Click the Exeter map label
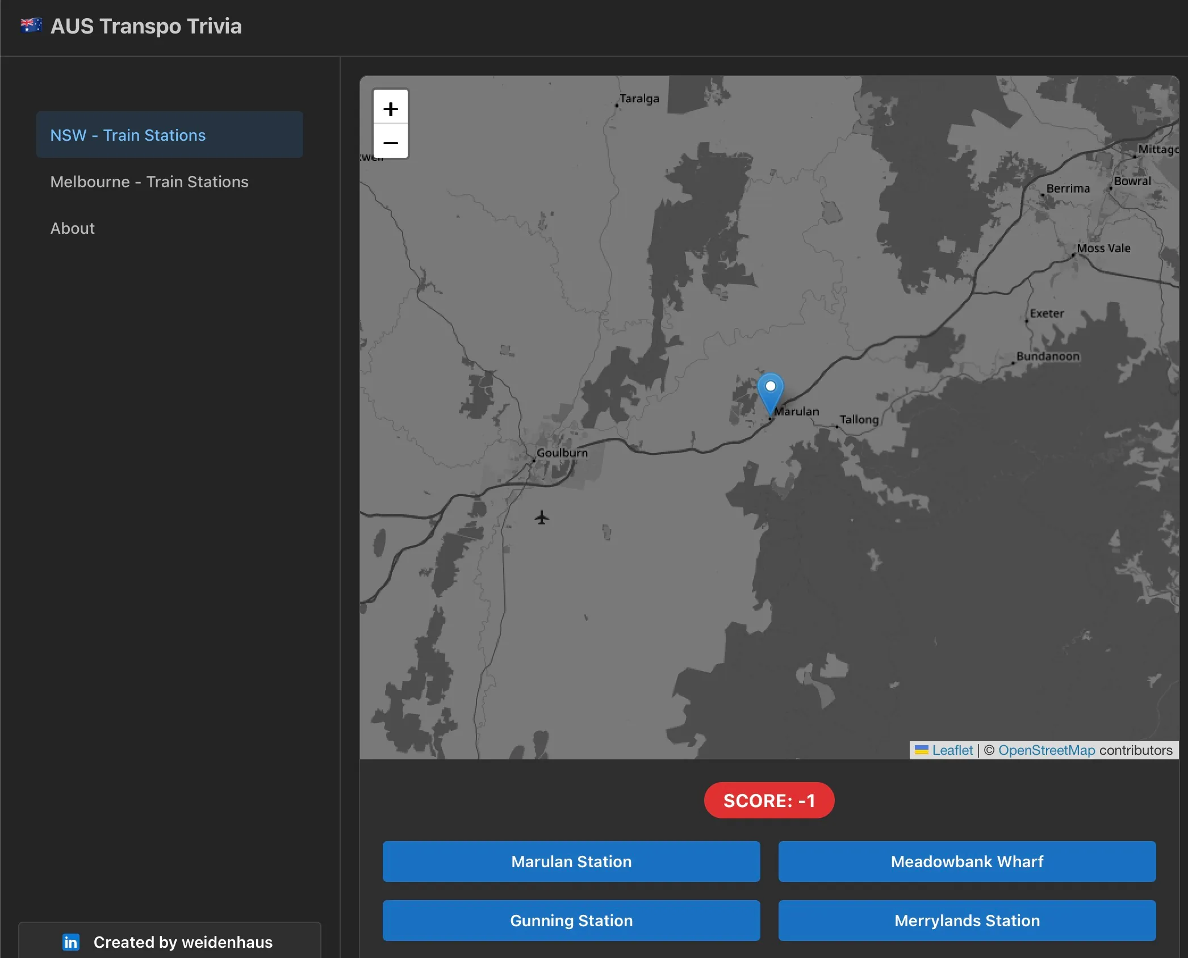This screenshot has width=1188, height=958. pos(1047,313)
